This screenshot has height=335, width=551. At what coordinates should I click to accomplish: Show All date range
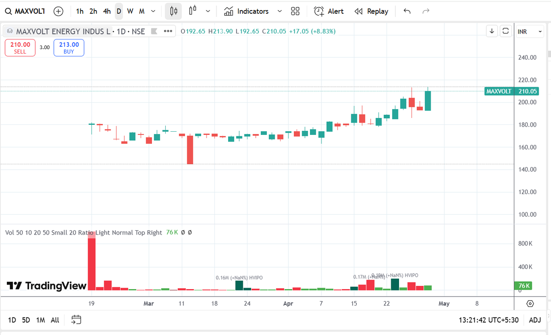click(55, 320)
